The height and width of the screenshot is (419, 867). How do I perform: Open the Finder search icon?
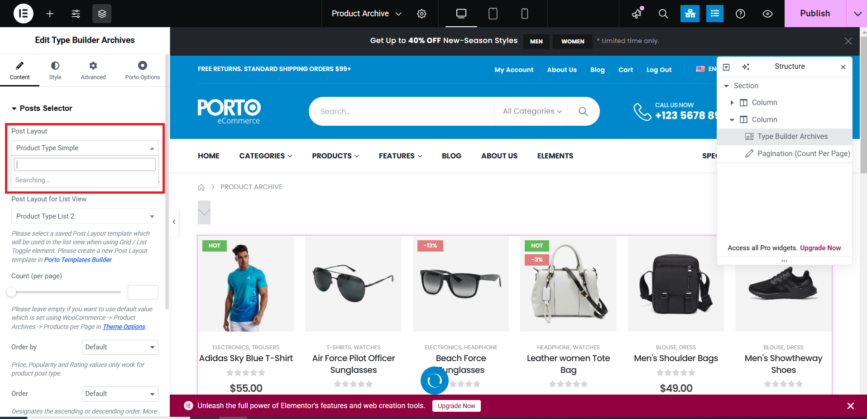663,14
